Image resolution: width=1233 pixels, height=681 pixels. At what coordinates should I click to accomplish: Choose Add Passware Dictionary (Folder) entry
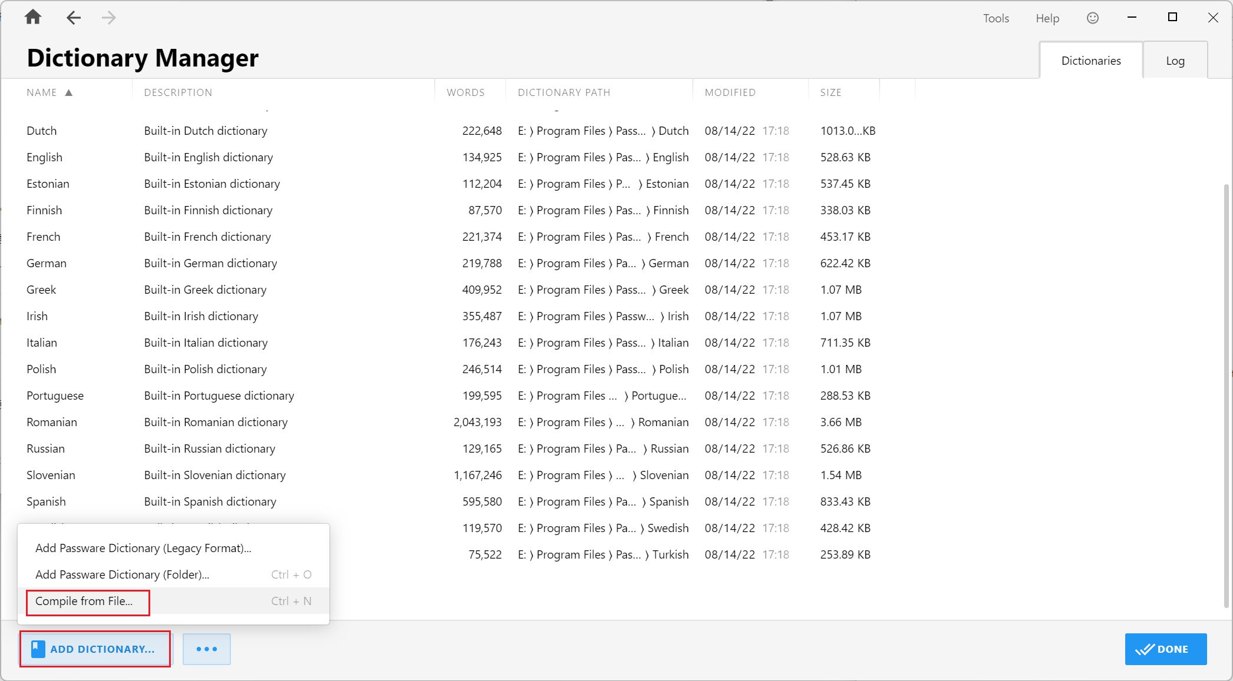coord(122,574)
